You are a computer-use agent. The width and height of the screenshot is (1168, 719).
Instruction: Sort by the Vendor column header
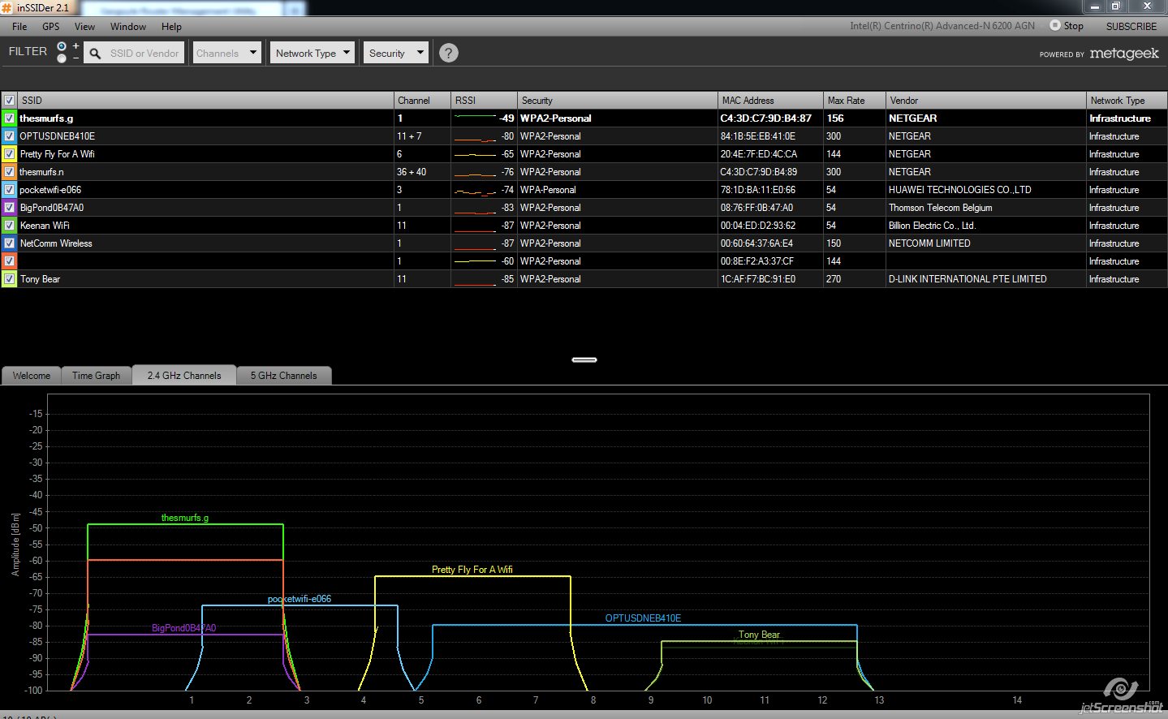(x=985, y=101)
